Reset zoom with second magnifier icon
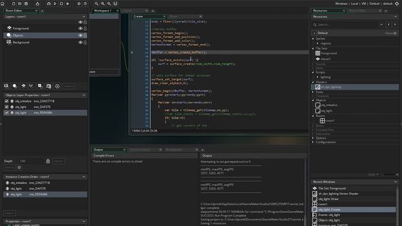This screenshot has height=226, width=402. [x=103, y=4]
